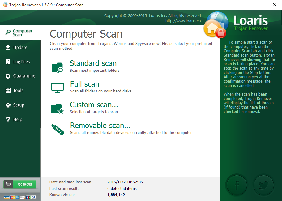282x201 pixels.
Task: Open the http://www.loaris.co link
Action: [x=183, y=21]
